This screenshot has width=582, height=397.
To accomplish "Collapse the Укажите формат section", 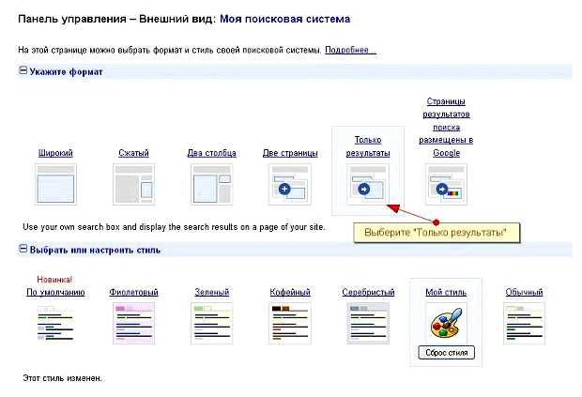I will (x=23, y=71).
